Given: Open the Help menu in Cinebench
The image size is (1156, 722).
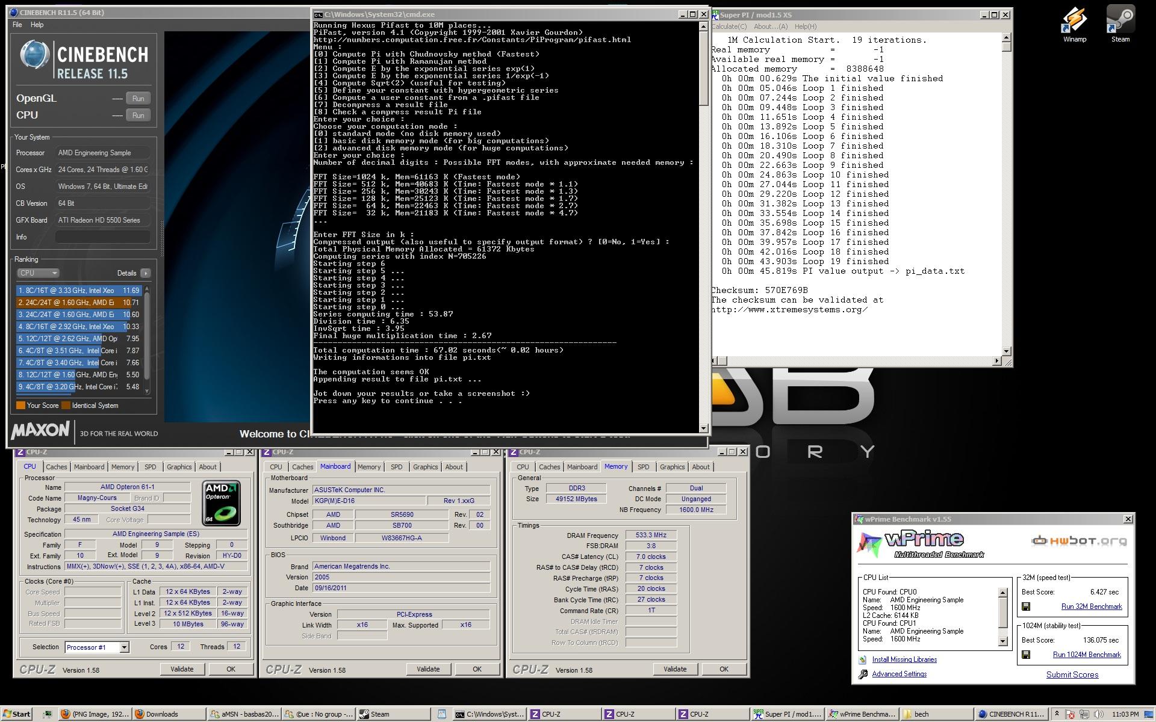Looking at the screenshot, I should pos(37,25).
